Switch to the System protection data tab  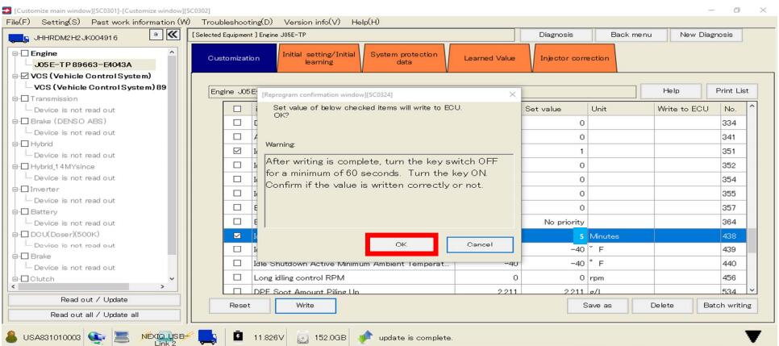click(x=404, y=58)
